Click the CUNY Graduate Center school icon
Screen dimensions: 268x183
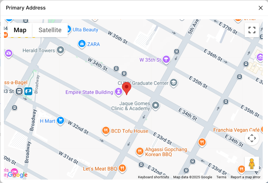click(x=174, y=83)
